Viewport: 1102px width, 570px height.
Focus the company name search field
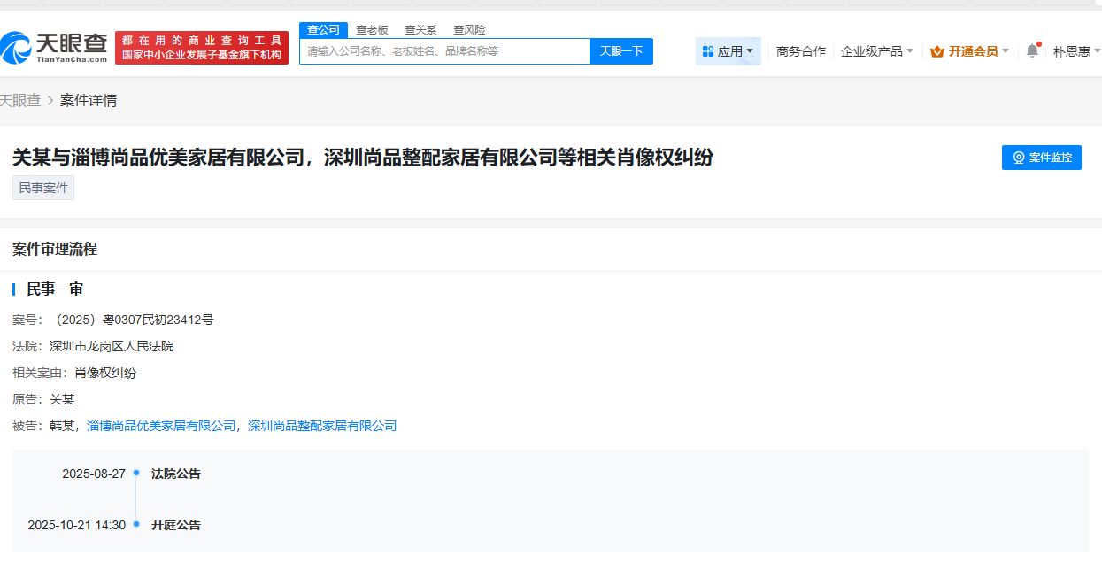coord(444,51)
